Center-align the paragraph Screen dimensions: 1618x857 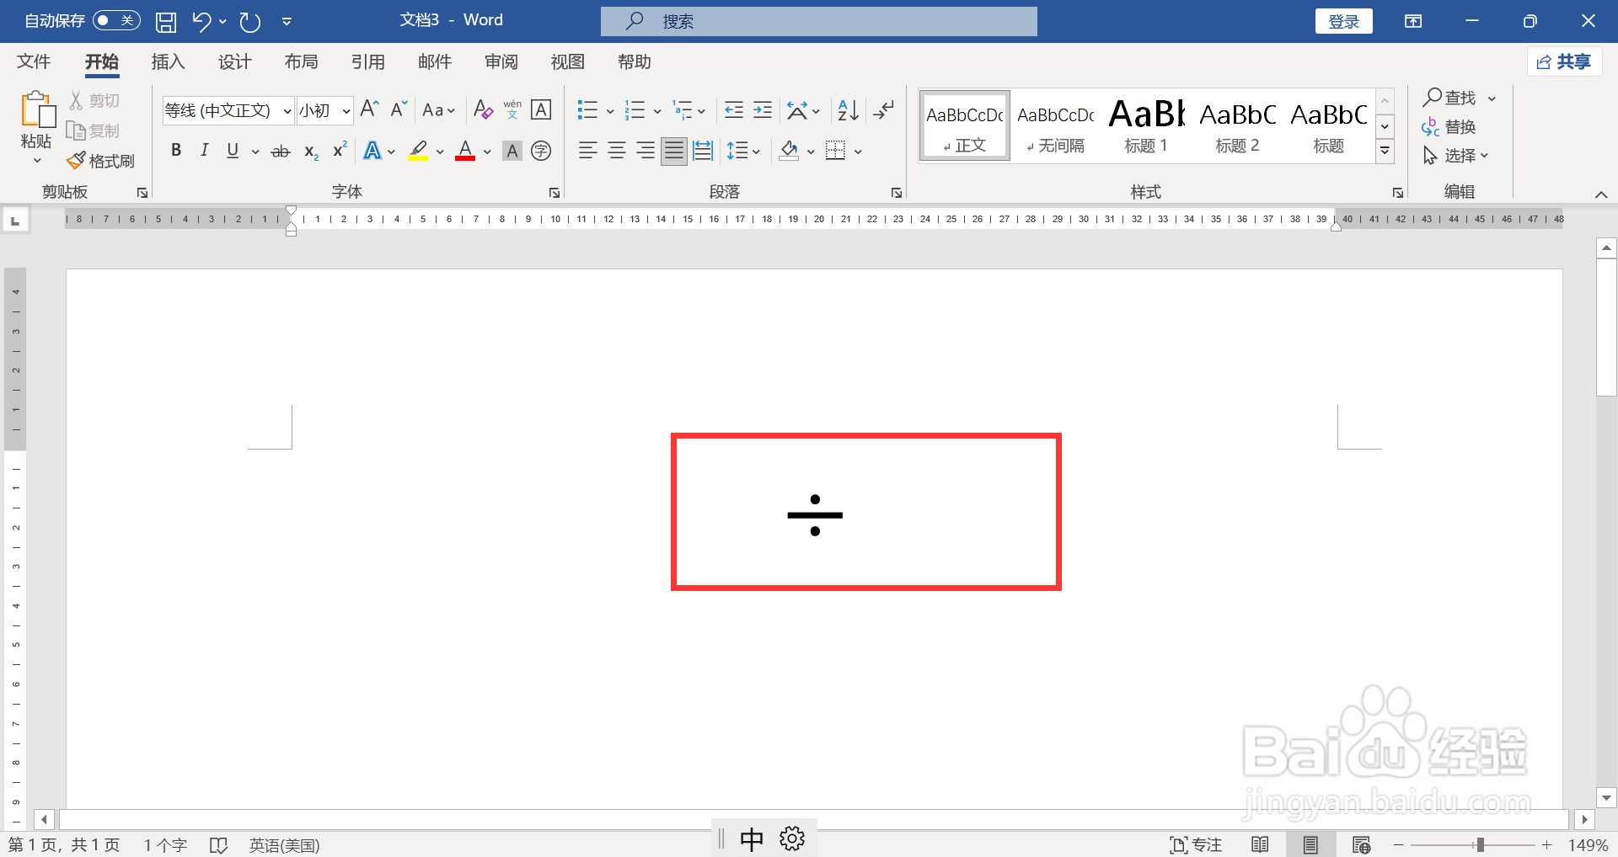click(x=617, y=151)
